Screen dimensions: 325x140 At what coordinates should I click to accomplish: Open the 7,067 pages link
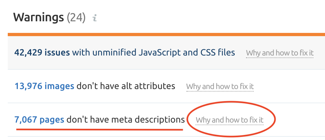pyautogui.click(x=39, y=120)
